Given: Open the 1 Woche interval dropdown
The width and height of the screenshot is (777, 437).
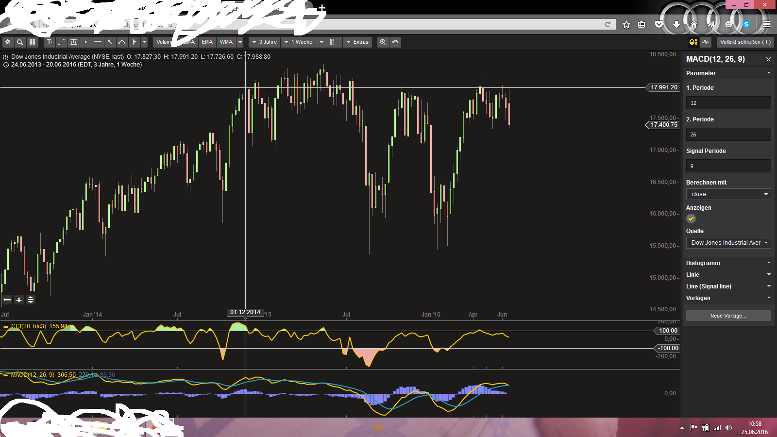Looking at the screenshot, I should tap(299, 42).
